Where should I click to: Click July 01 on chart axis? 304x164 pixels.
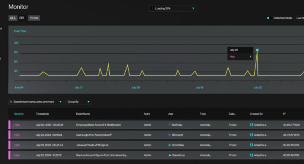pos(78,87)
